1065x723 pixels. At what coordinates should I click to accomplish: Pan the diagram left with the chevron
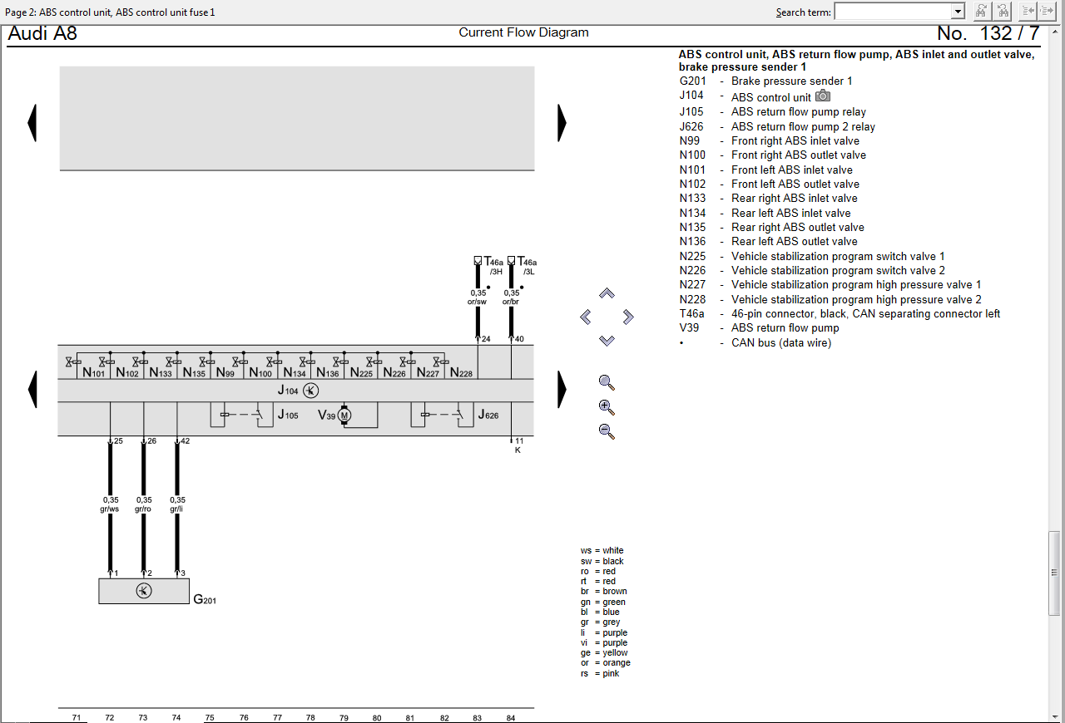586,317
